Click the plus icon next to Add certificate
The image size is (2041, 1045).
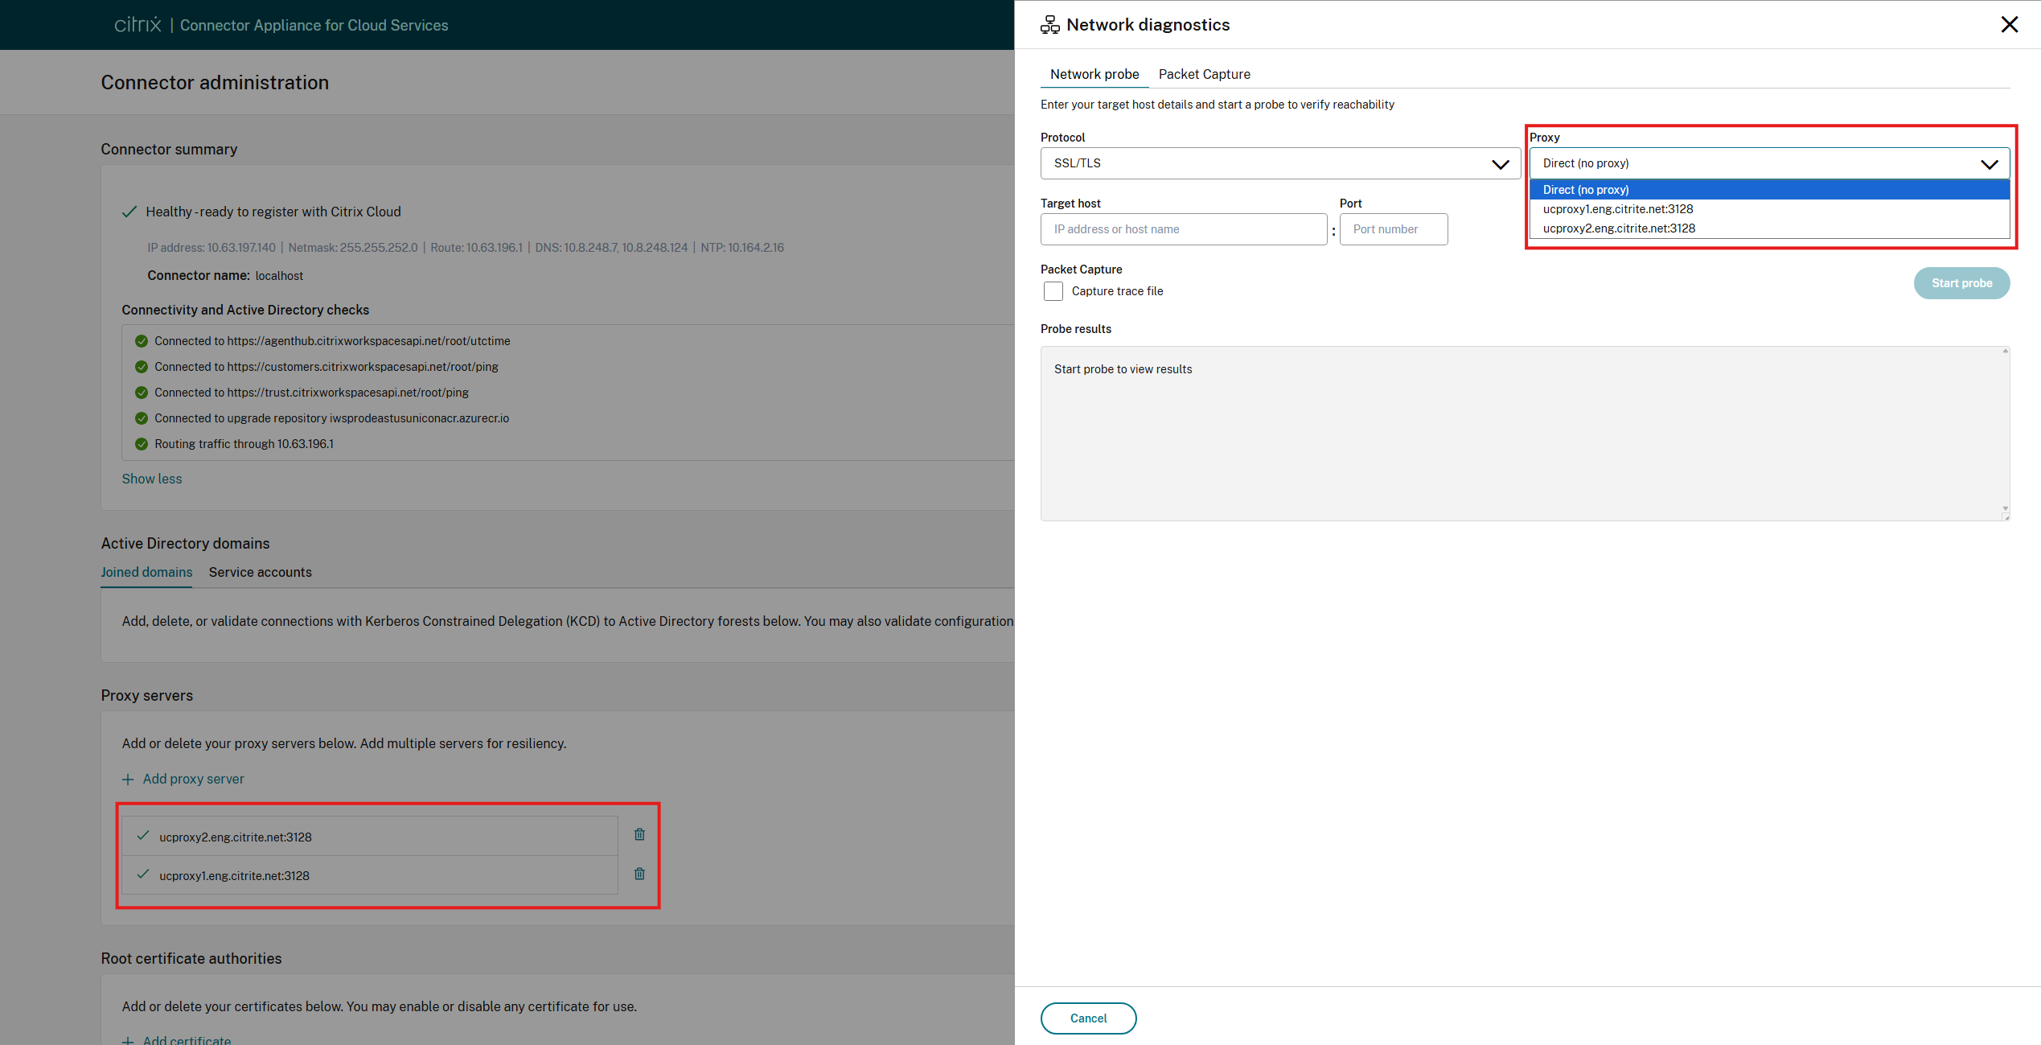coord(127,1039)
